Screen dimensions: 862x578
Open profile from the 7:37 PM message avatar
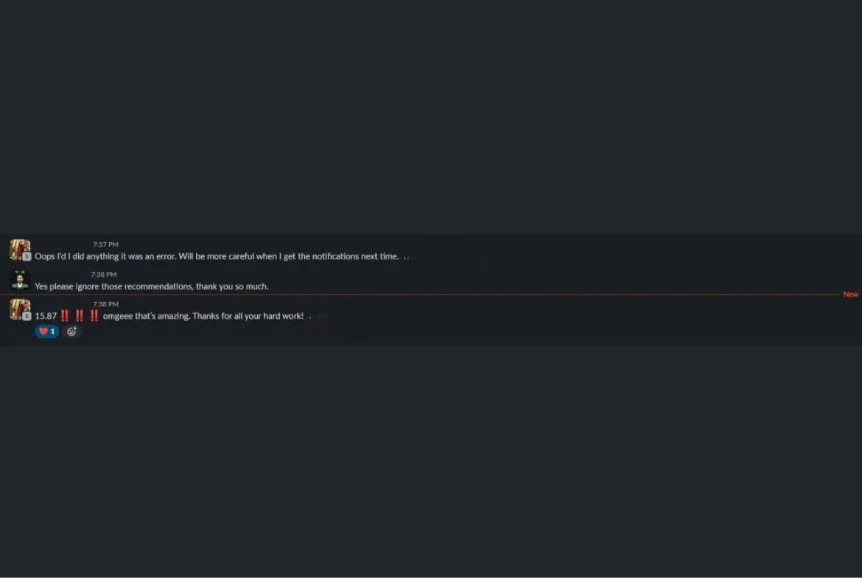[20, 250]
